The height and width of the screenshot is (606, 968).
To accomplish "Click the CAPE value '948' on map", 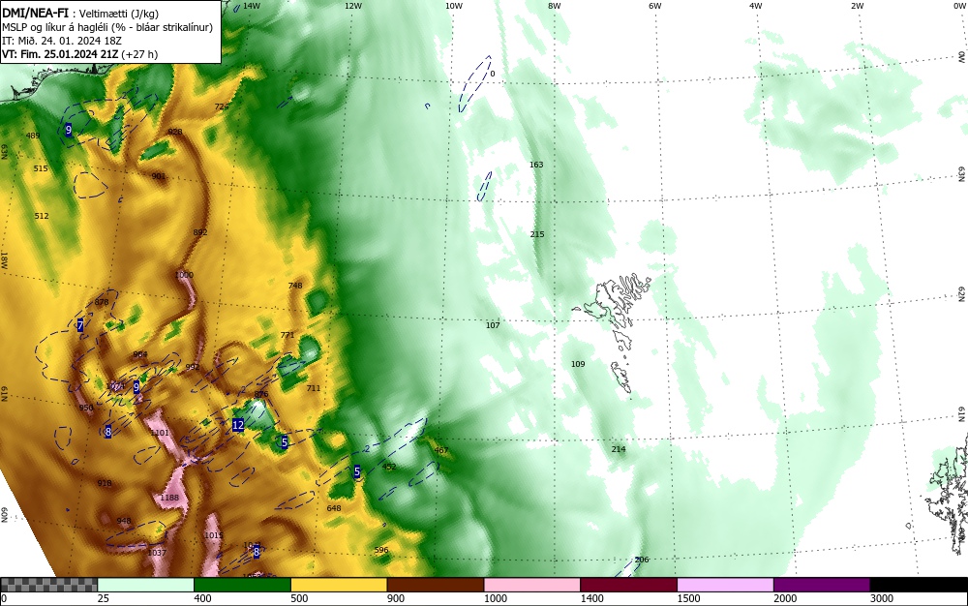I will 124,522.
